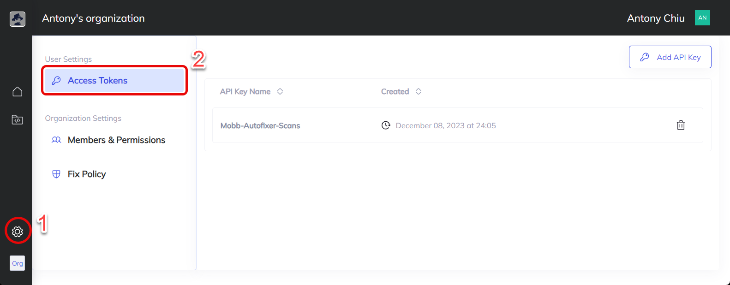Click the AN user avatar
Image resolution: width=730 pixels, height=285 pixels.
pyautogui.click(x=702, y=18)
